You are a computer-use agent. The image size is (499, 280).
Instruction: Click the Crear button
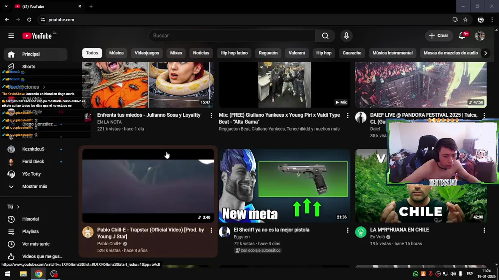point(439,36)
